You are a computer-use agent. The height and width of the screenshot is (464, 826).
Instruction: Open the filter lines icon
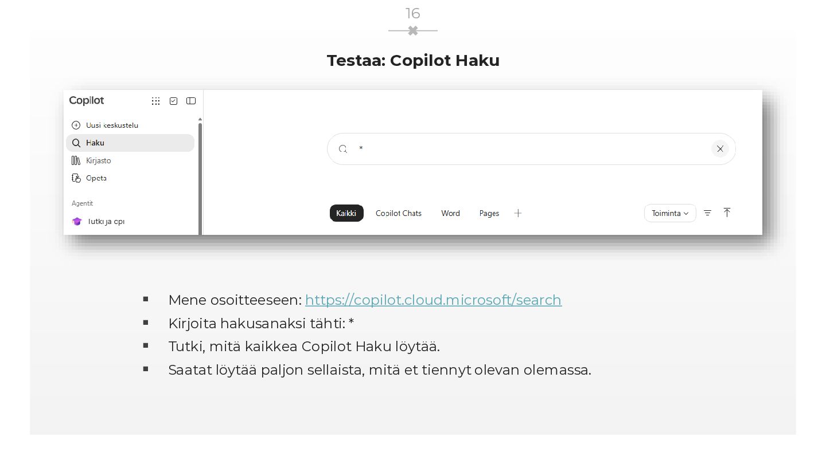(x=707, y=213)
